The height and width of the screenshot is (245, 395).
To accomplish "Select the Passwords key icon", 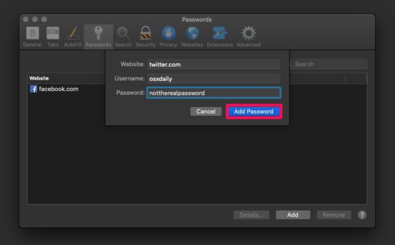I will tap(98, 33).
